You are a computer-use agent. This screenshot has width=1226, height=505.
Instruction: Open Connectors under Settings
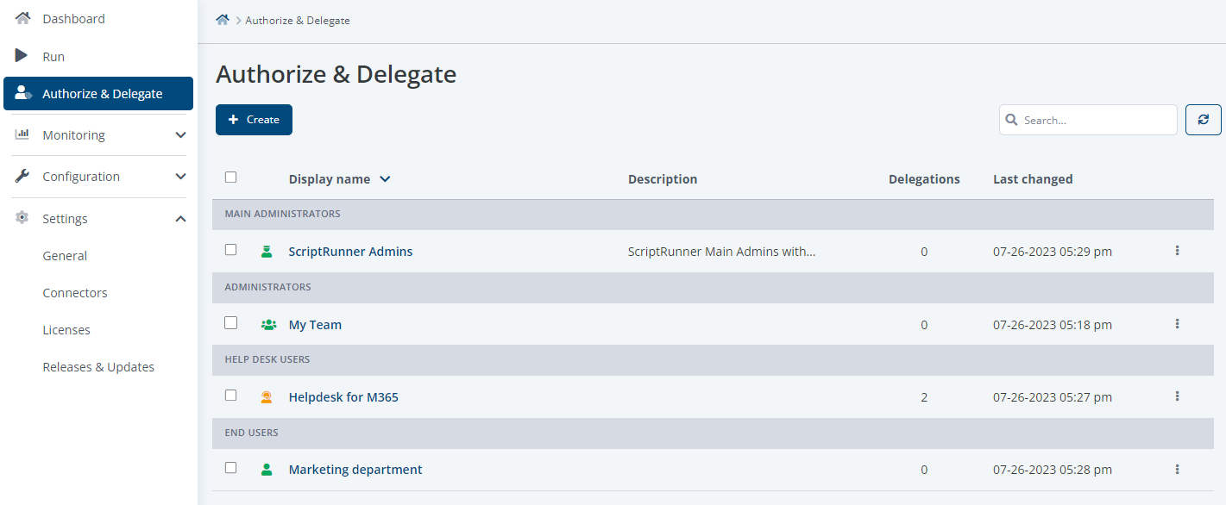(75, 293)
